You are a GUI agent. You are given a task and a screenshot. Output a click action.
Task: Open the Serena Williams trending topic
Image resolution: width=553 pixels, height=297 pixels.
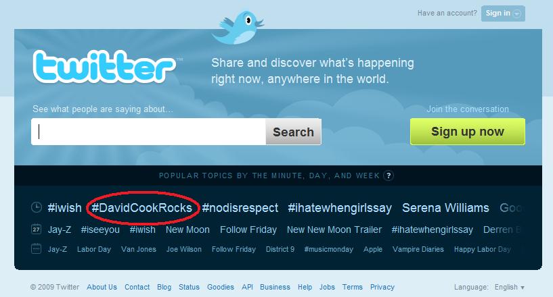445,208
